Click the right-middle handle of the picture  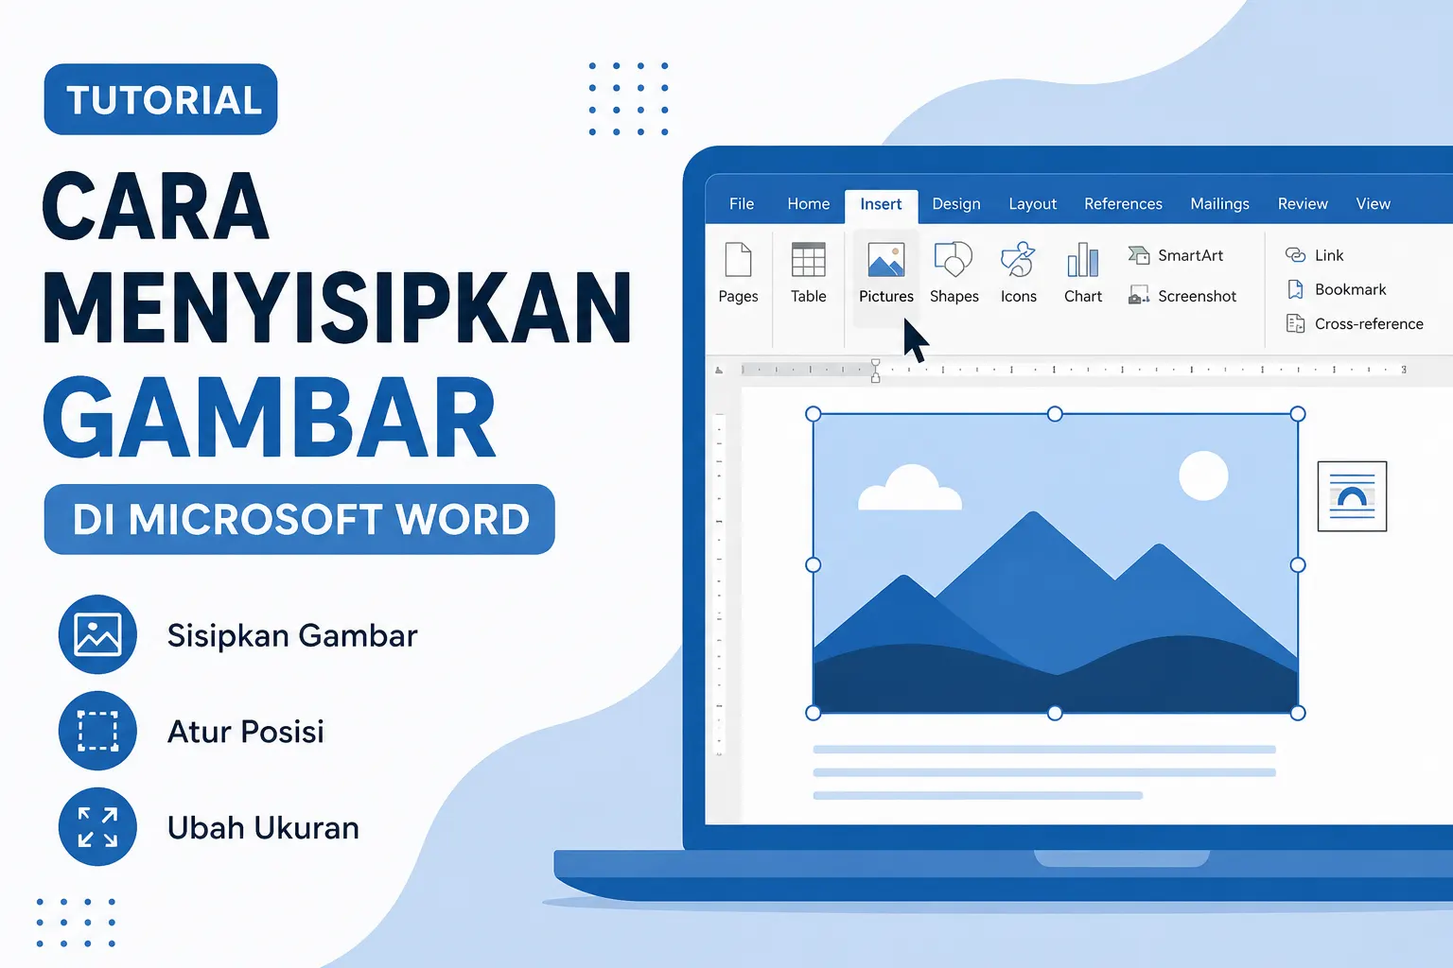(1298, 564)
